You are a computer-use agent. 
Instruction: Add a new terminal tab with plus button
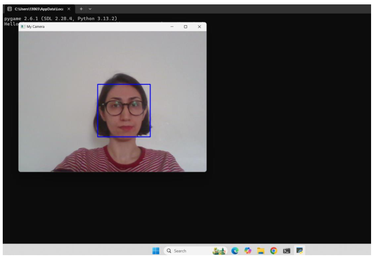point(80,8)
